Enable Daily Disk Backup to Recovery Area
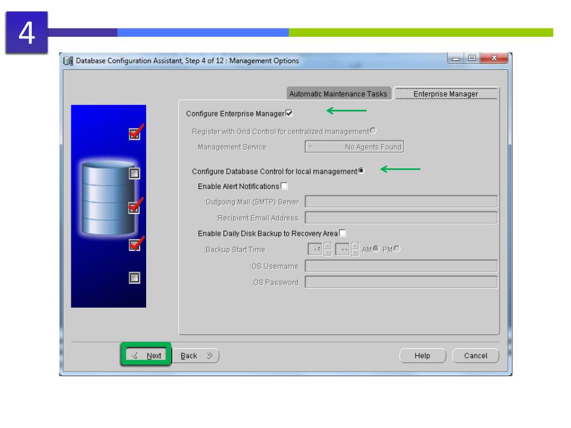 342,233
